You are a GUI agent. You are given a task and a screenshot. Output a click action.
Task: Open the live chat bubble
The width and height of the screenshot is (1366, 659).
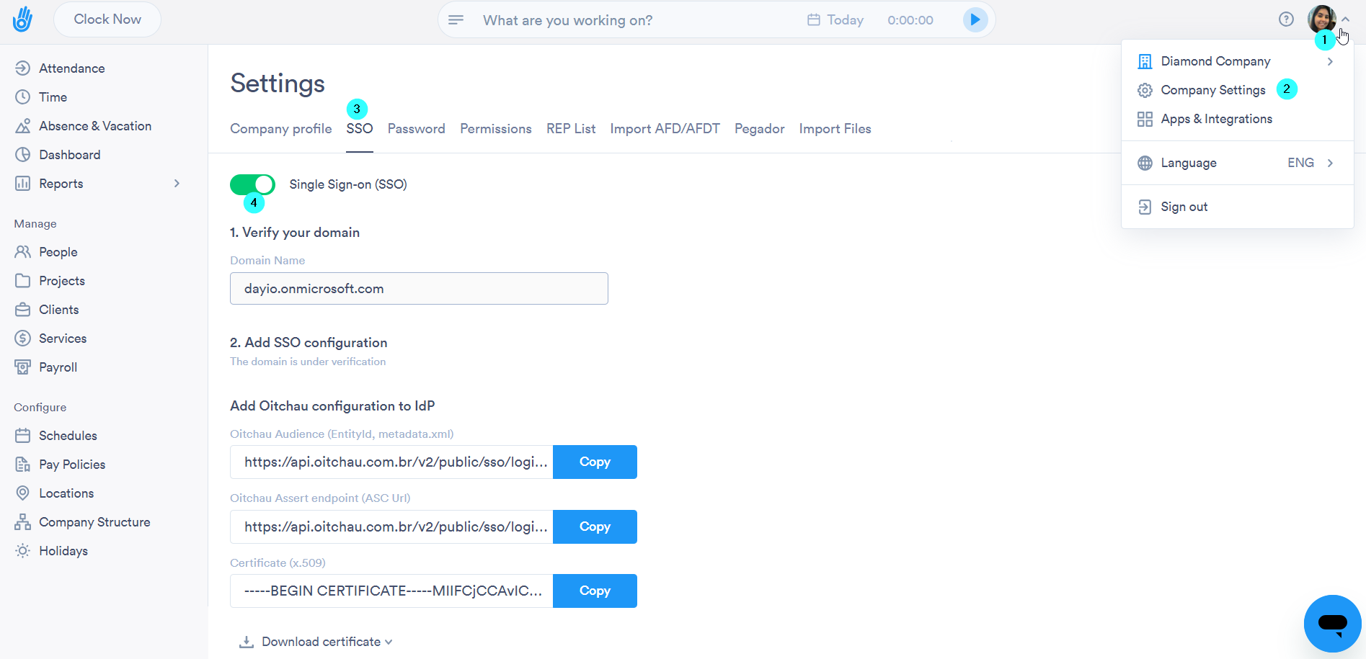pyautogui.click(x=1332, y=623)
